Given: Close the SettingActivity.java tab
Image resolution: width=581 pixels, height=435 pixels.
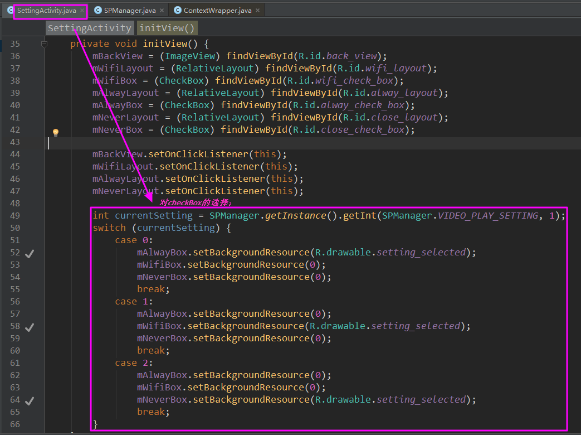Looking at the screenshot, I should (82, 10).
